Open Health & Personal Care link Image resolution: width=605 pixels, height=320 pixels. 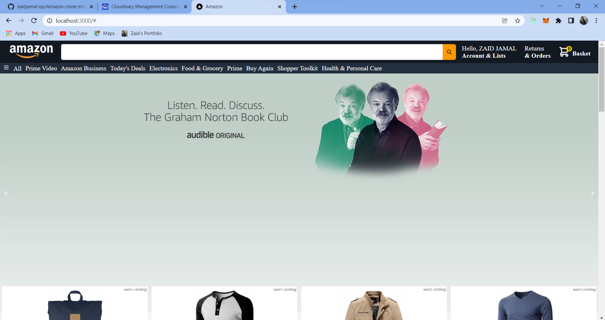(x=352, y=68)
